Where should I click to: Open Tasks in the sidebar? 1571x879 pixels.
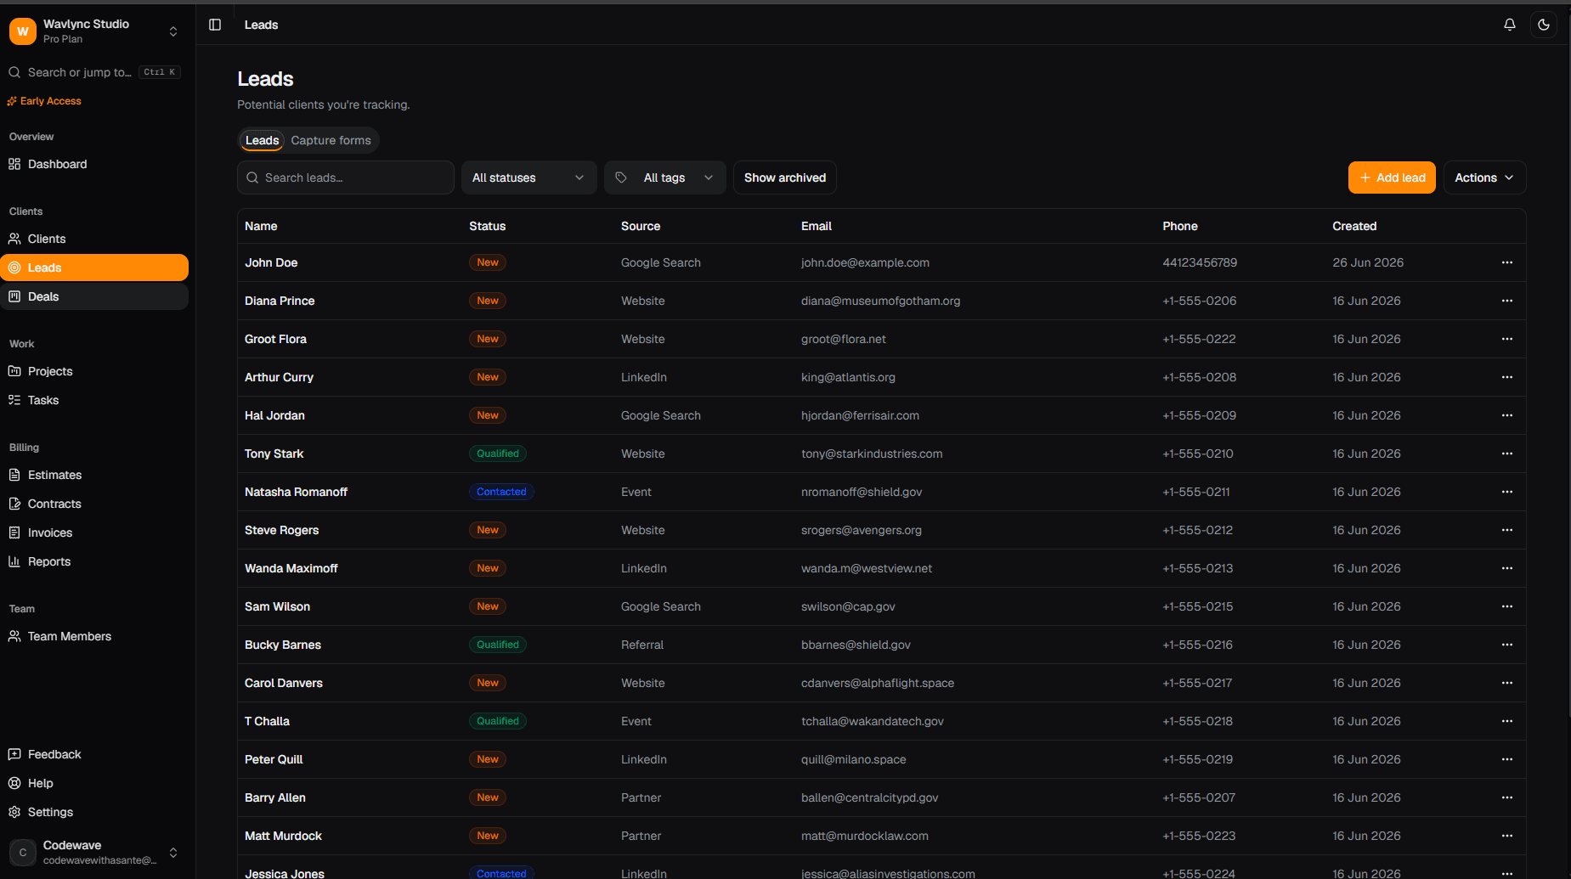coord(94,400)
